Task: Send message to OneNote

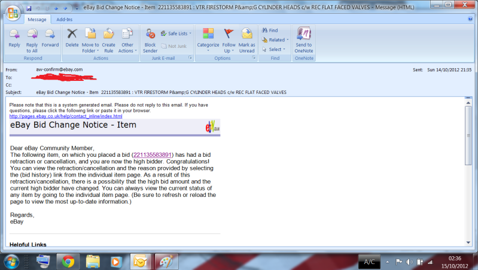Action: point(304,41)
